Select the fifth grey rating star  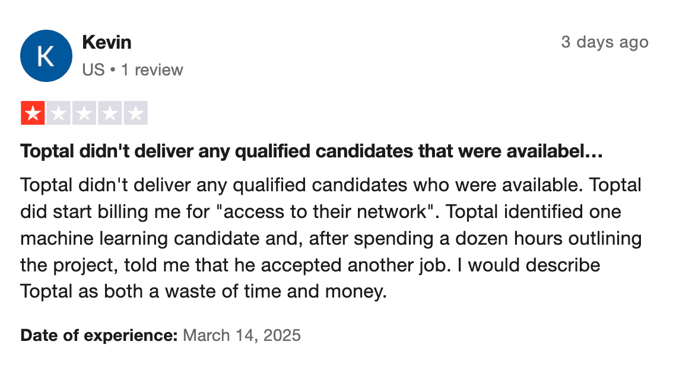[x=135, y=113]
